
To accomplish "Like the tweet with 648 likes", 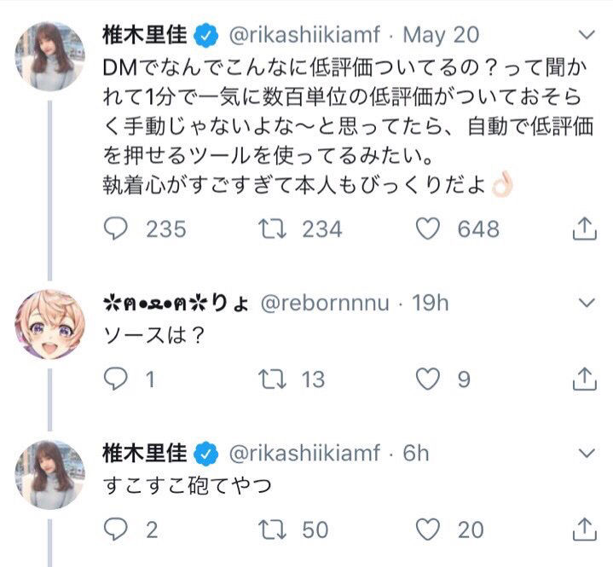I will coord(428,229).
